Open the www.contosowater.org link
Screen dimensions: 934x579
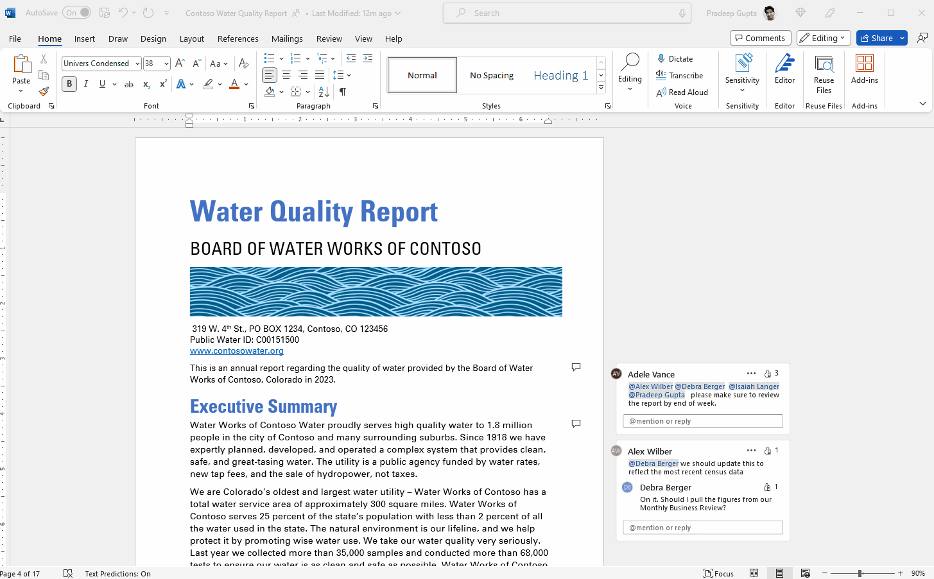click(237, 351)
